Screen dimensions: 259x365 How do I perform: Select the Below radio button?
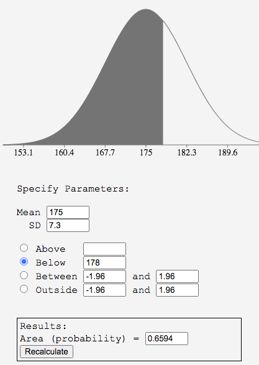(24, 262)
